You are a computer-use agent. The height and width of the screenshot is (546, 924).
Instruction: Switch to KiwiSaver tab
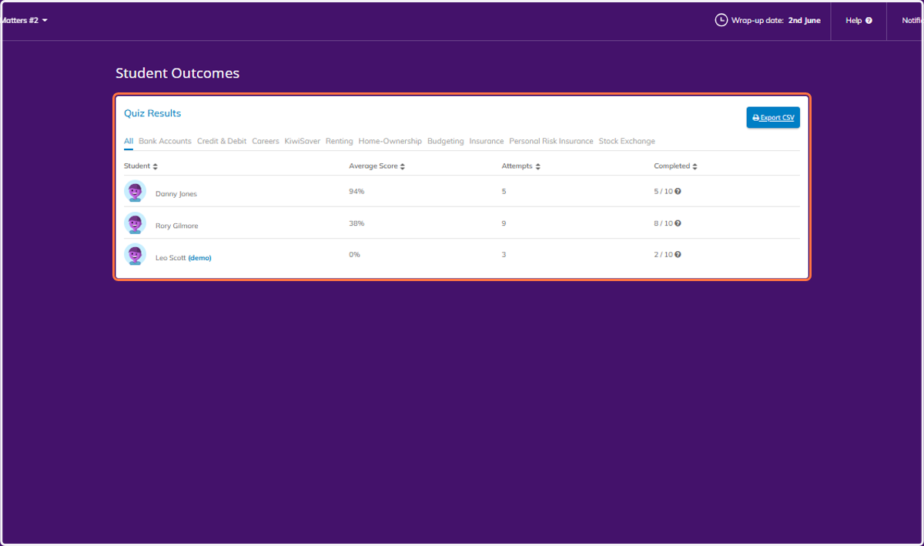tap(302, 142)
